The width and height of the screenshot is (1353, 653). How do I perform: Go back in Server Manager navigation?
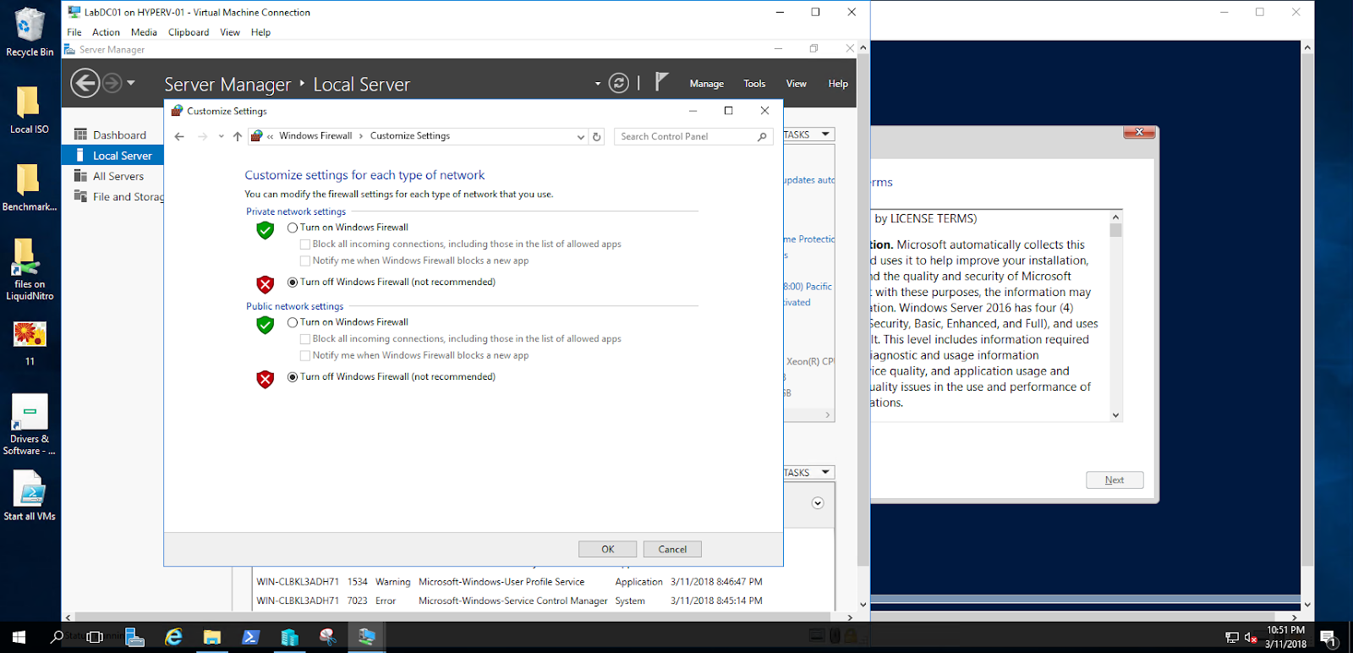(85, 83)
